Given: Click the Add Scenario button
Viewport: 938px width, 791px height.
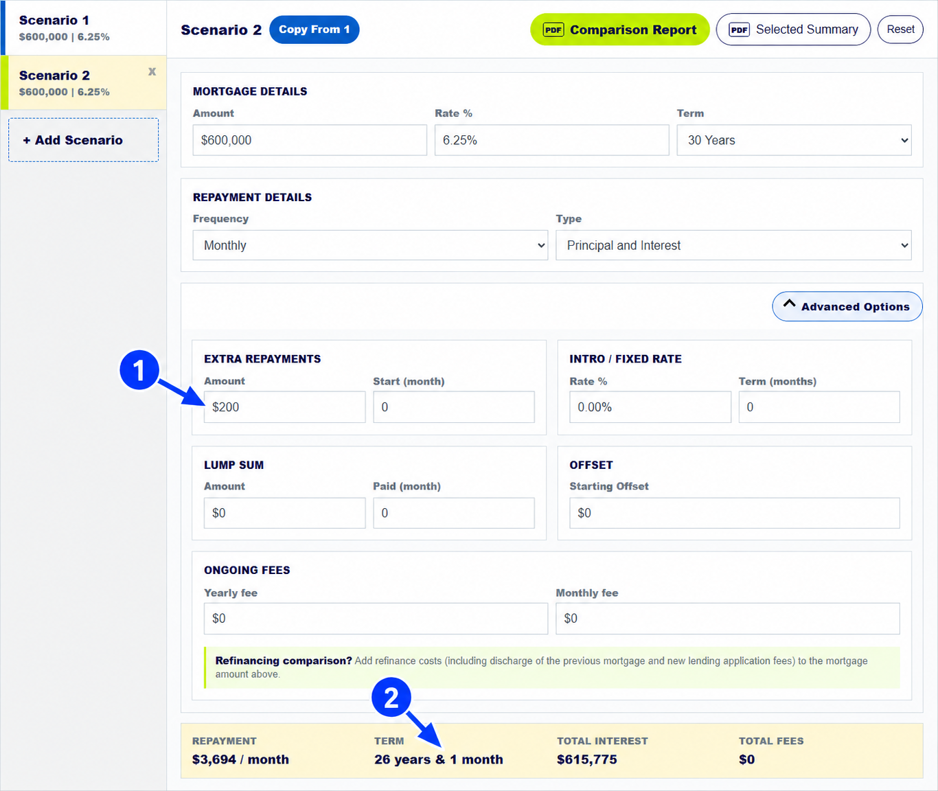Looking at the screenshot, I should [x=83, y=140].
